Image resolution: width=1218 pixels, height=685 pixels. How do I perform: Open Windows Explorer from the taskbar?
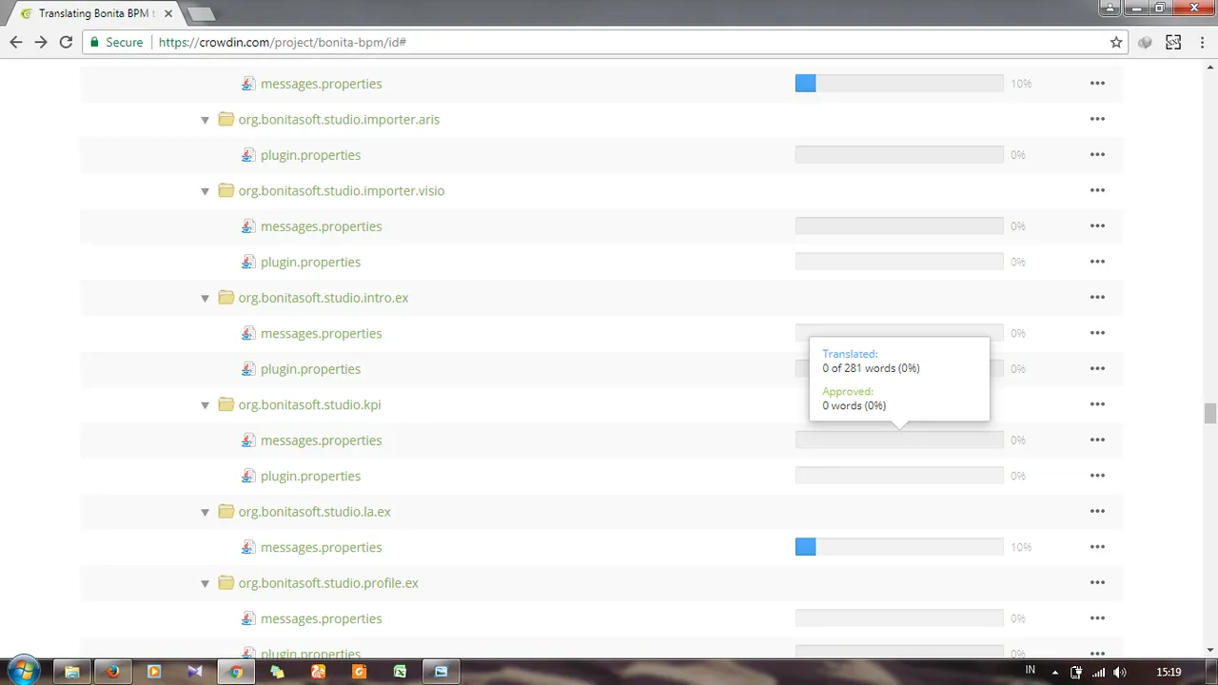[71, 672]
